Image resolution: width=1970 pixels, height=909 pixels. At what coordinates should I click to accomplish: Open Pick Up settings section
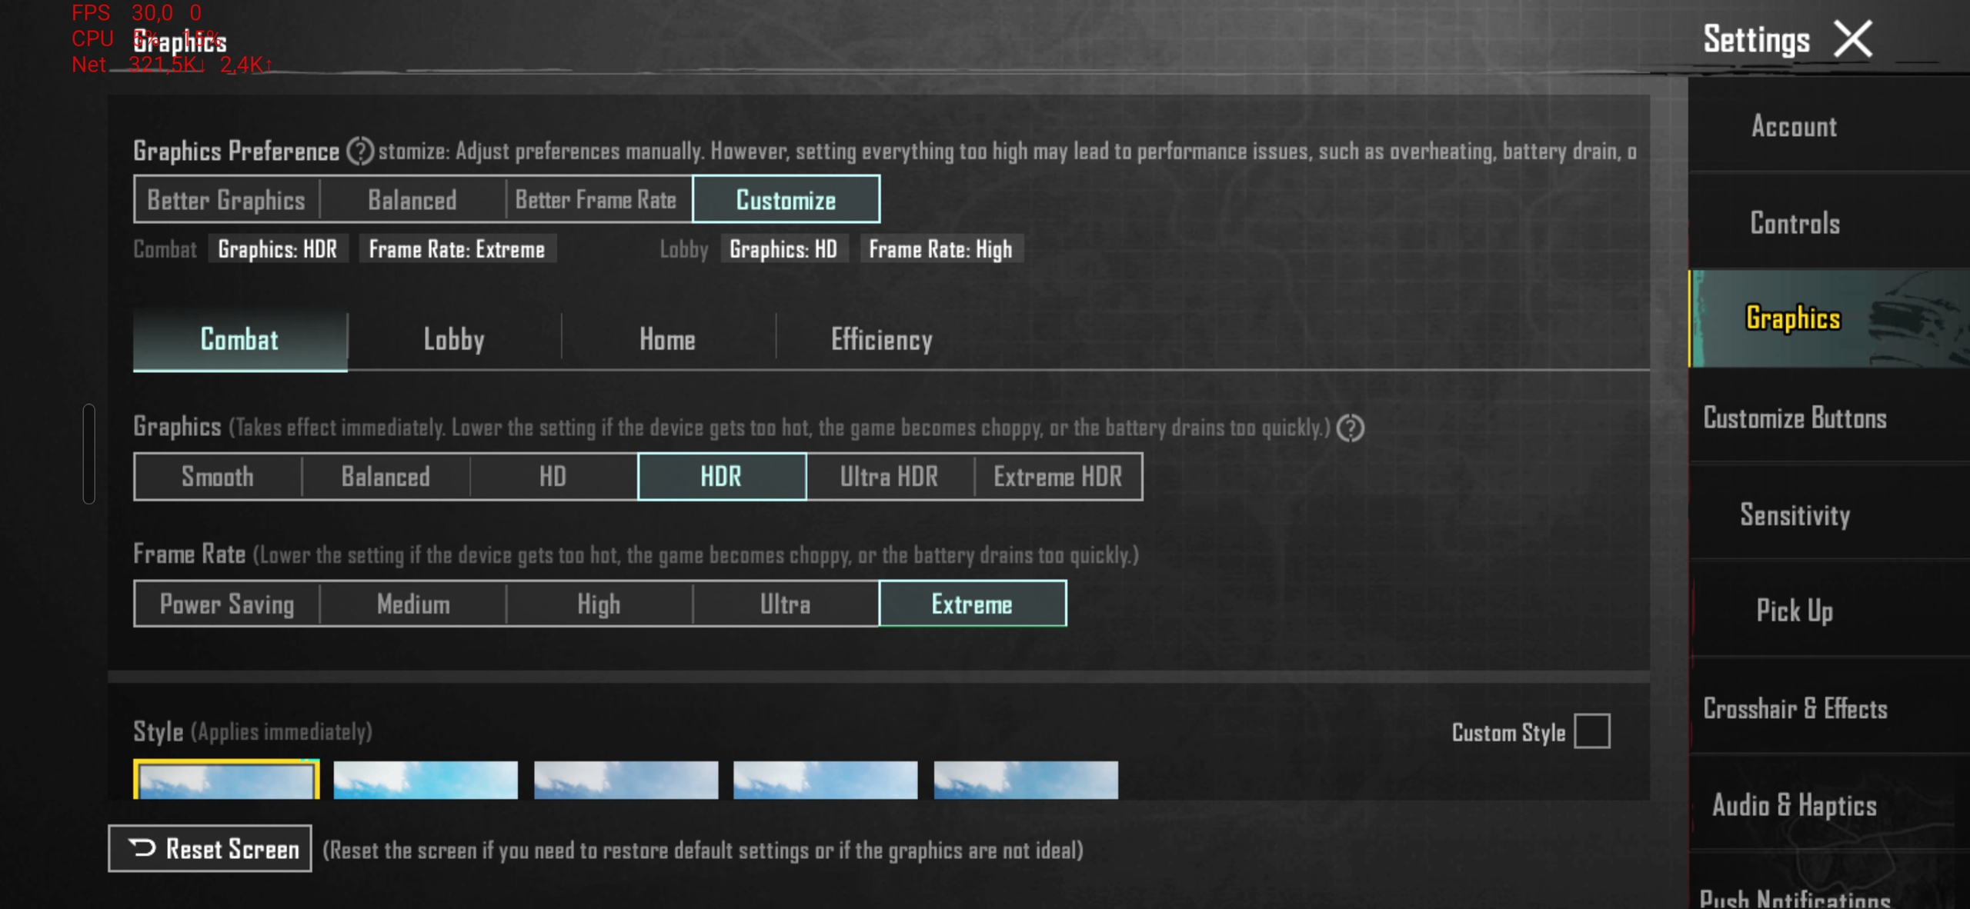[1829, 611]
